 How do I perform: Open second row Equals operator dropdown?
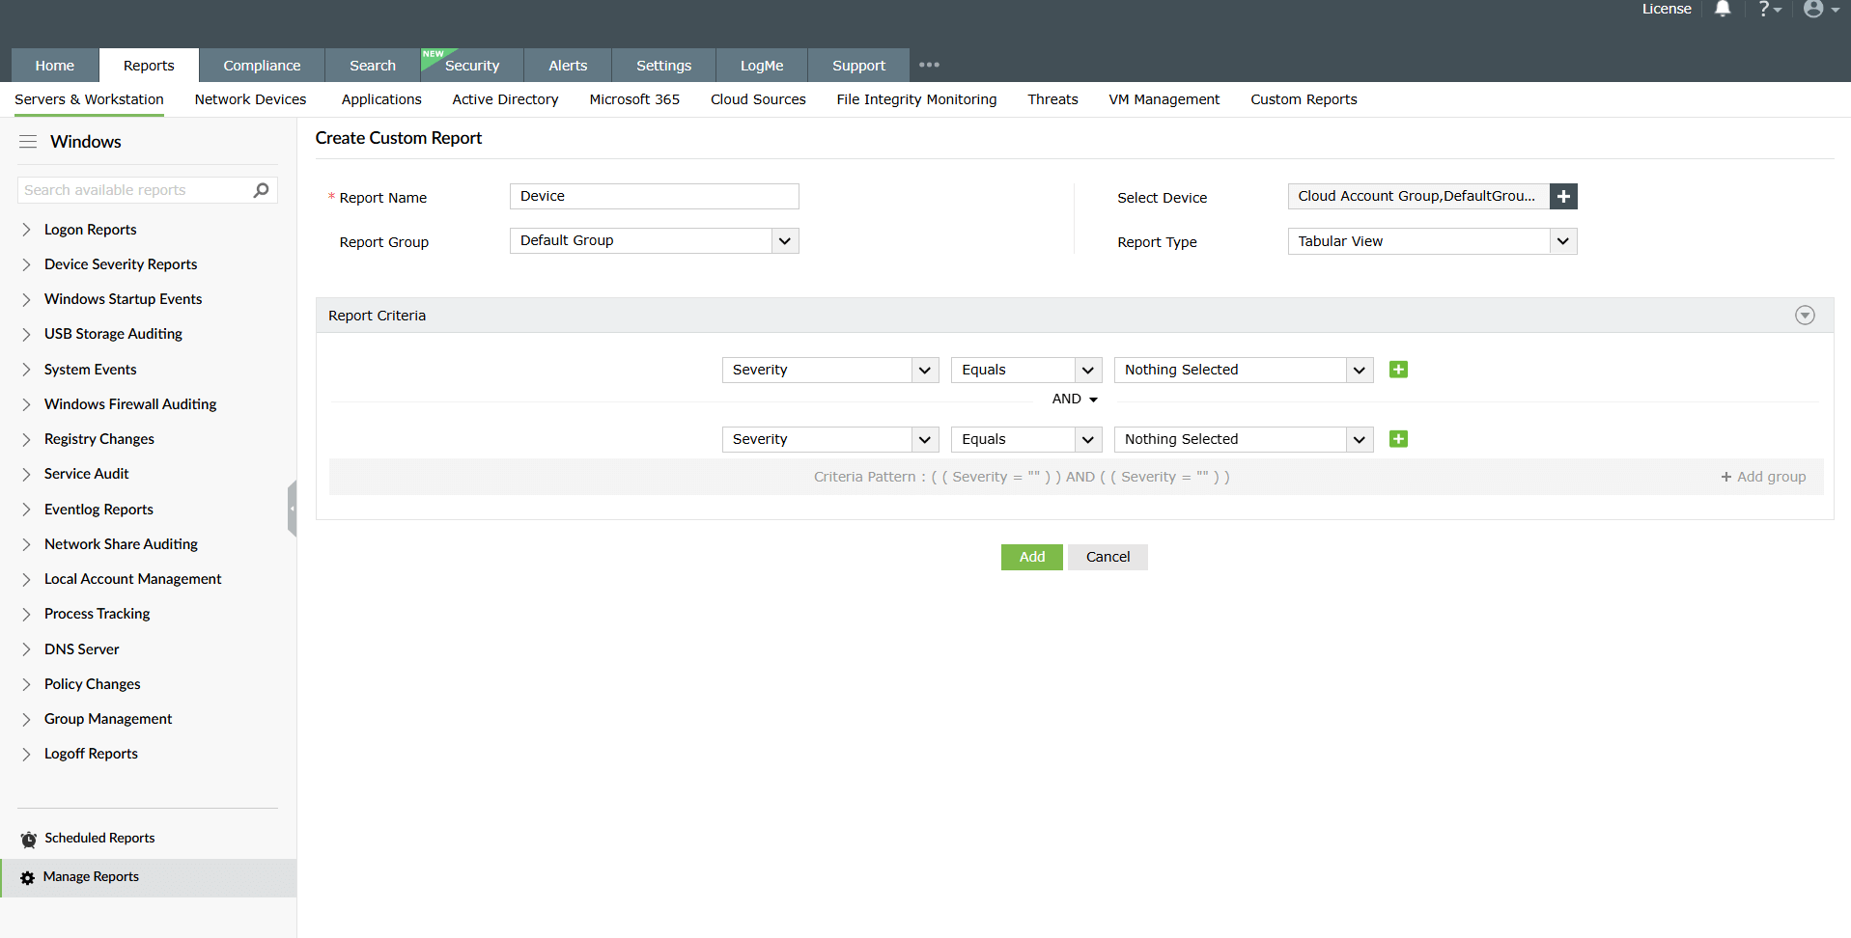tap(1026, 439)
